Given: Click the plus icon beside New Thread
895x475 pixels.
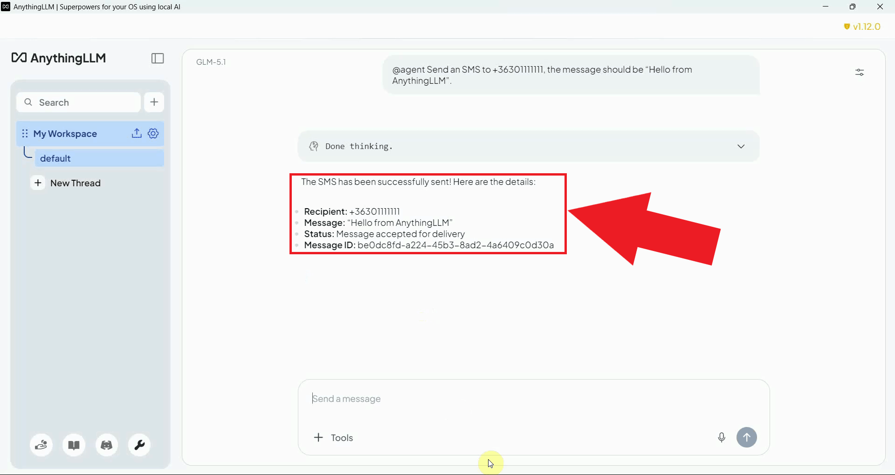Looking at the screenshot, I should [x=38, y=183].
